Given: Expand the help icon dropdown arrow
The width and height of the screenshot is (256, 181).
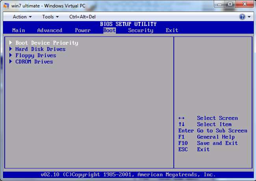Looking at the screenshot, I should 249,17.
